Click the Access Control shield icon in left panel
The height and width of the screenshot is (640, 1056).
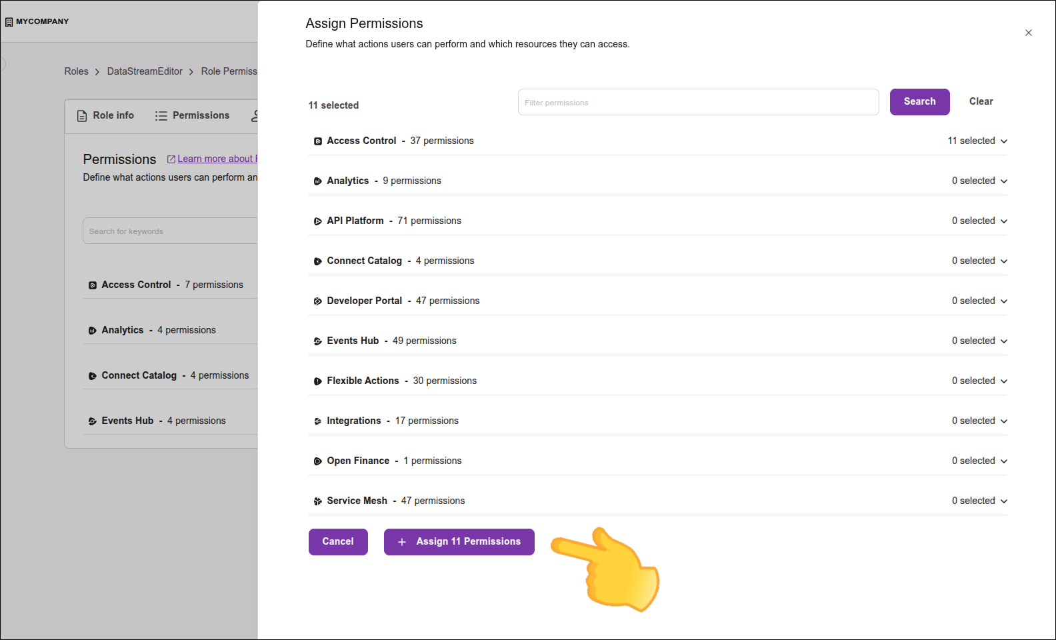[x=93, y=285]
